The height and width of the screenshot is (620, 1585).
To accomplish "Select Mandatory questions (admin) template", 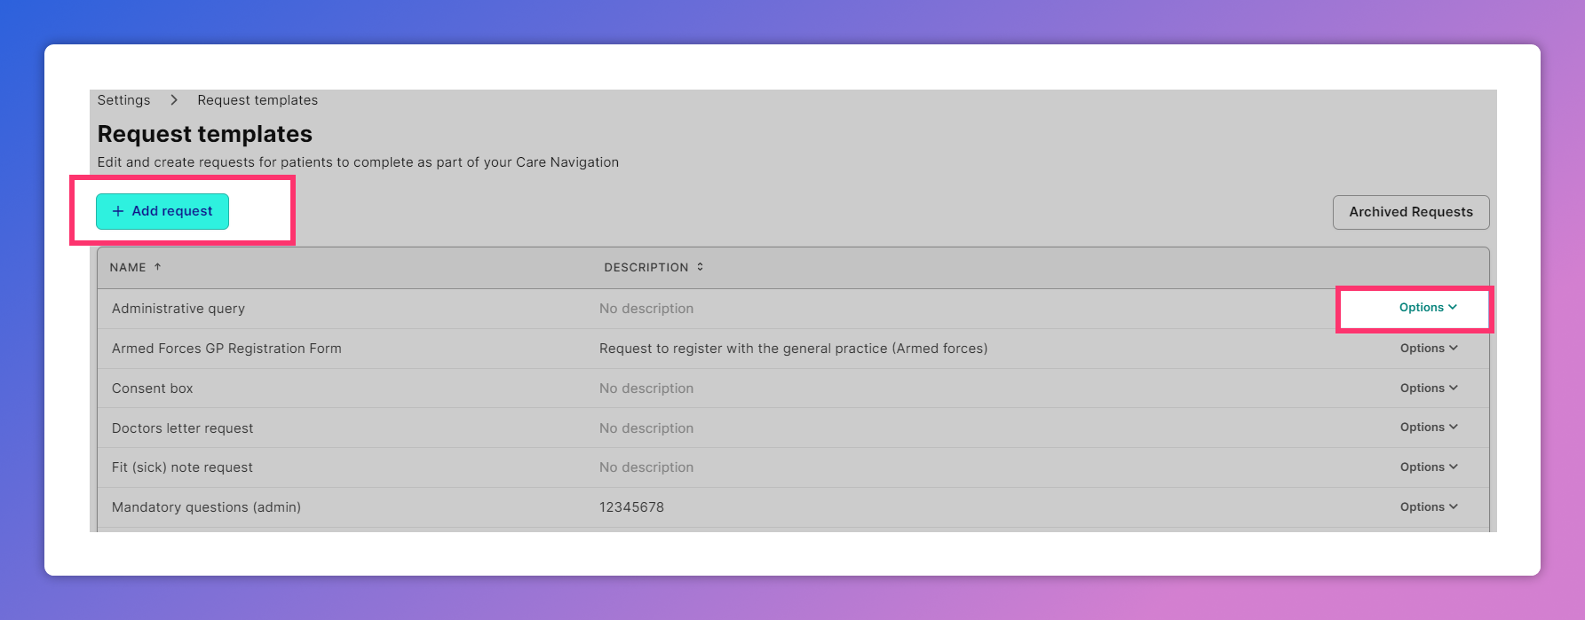I will point(206,507).
